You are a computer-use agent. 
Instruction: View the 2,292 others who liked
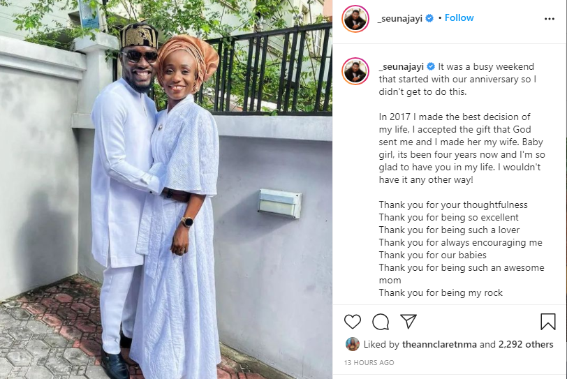coord(526,344)
